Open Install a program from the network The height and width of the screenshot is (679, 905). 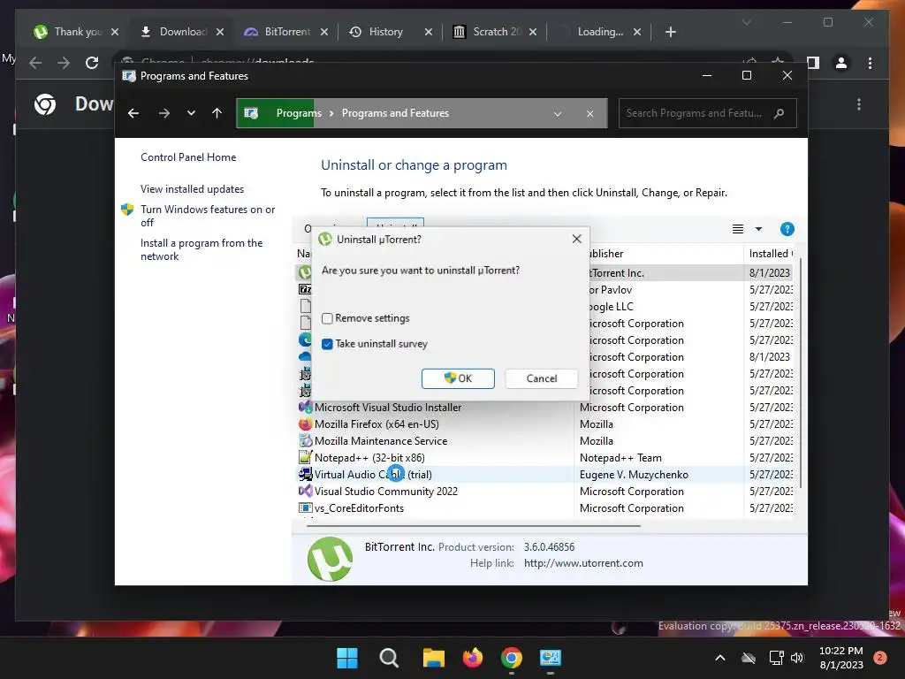[202, 249]
